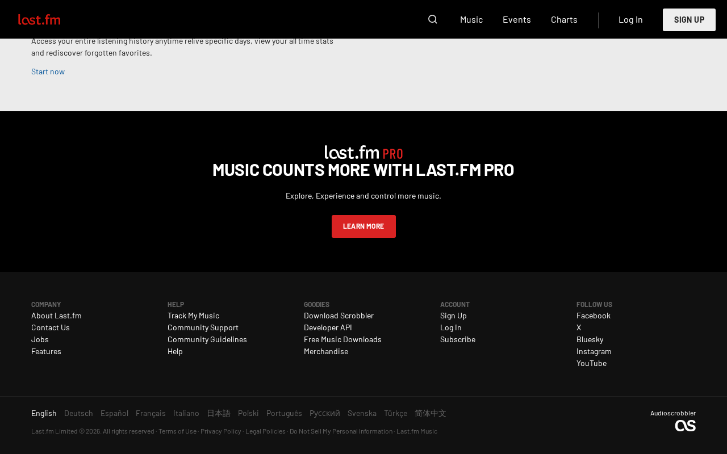Click the SIGN UP button
The width and height of the screenshot is (727, 454).
(689, 20)
